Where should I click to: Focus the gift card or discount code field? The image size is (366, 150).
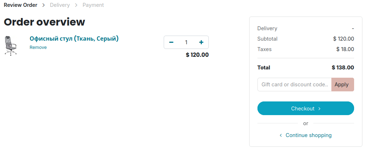tap(294, 85)
